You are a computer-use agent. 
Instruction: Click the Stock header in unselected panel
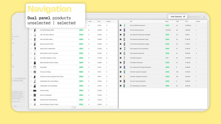pyautogui.click(x=90, y=21)
